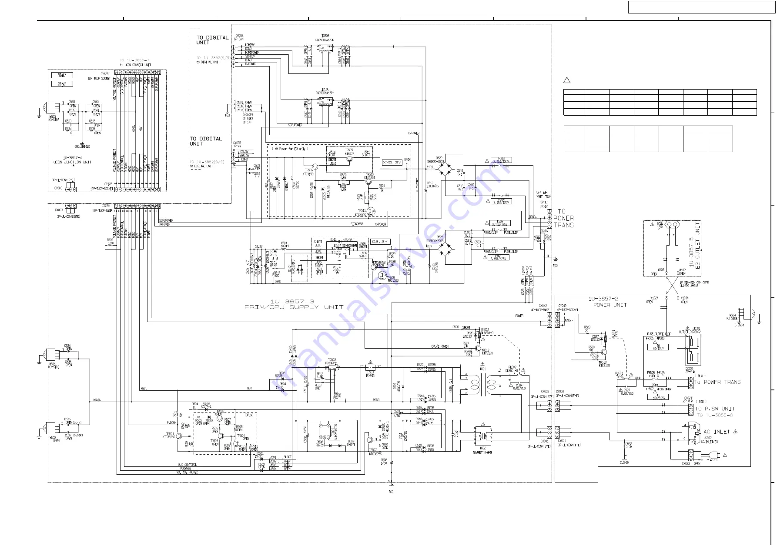Screen dimensions: 777x549
Task: Click the IC505 regulator chip symbol
Action: click(x=325, y=48)
